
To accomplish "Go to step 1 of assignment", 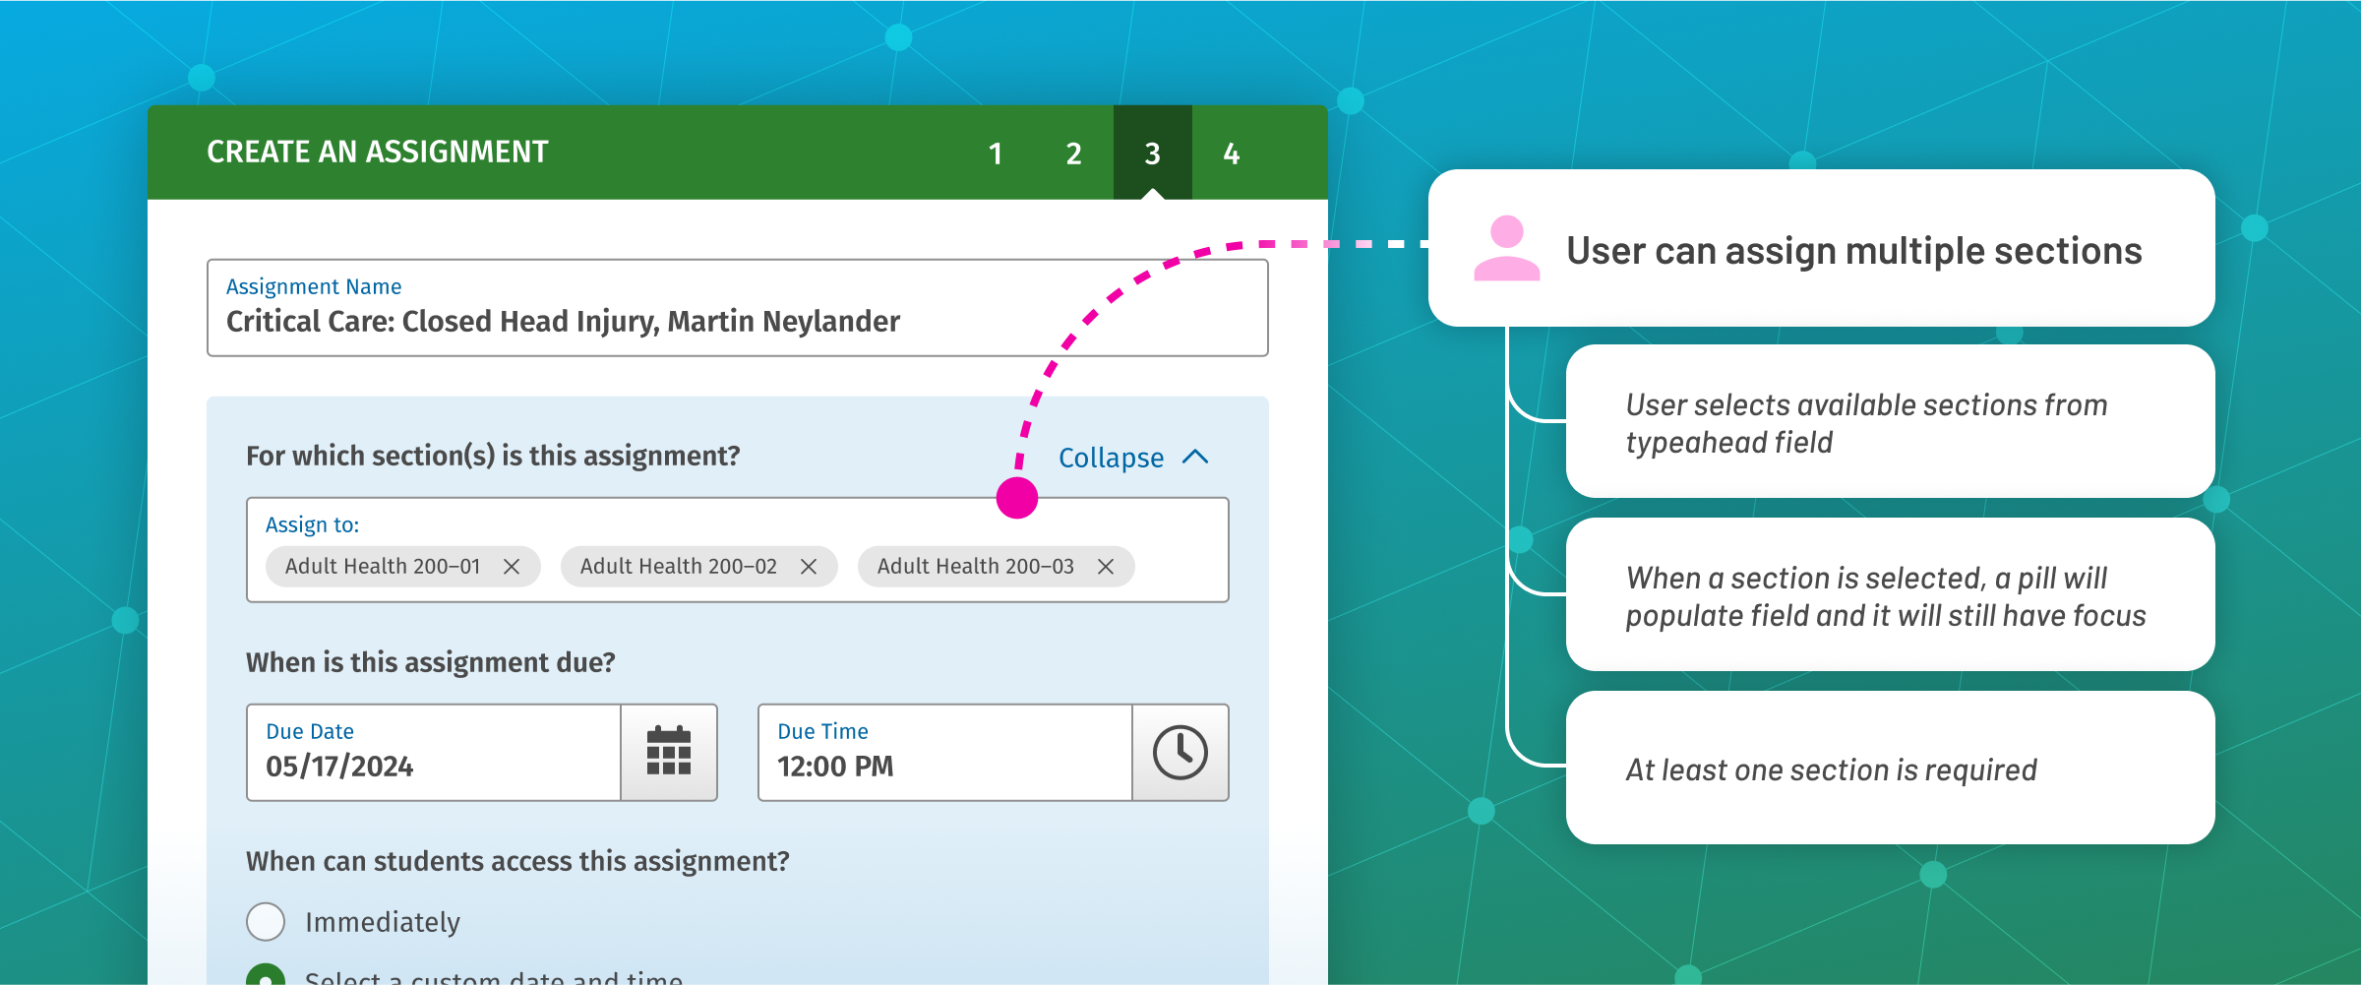I will click(996, 154).
